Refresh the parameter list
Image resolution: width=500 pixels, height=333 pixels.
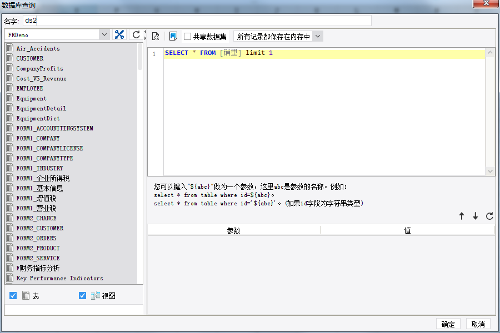[489, 216]
